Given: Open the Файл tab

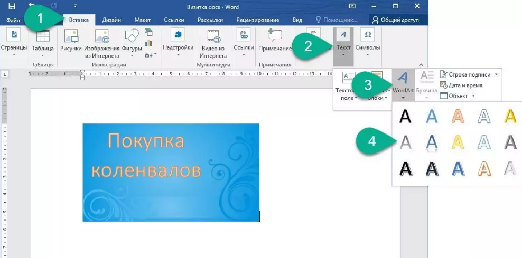Looking at the screenshot, I should tap(13, 20).
